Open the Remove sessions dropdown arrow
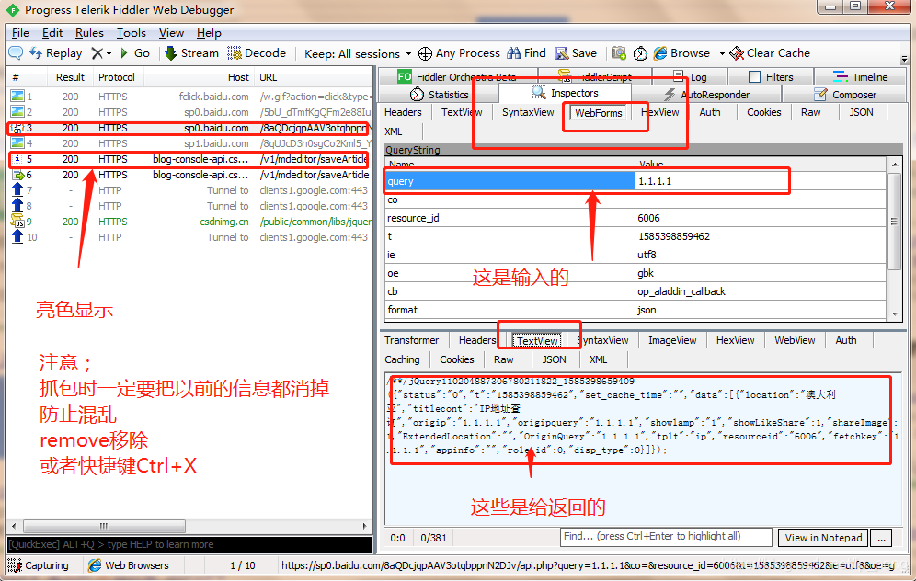The height and width of the screenshot is (581, 916). (109, 53)
